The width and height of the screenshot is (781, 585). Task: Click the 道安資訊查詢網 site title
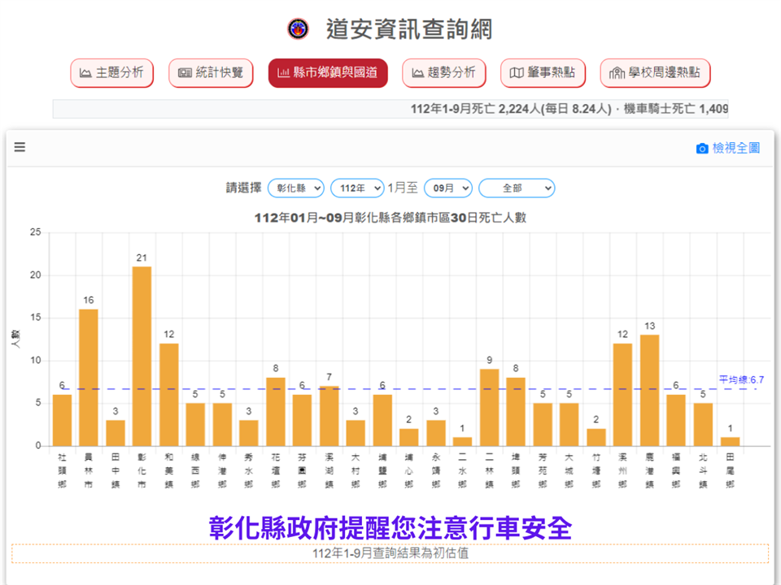click(408, 30)
